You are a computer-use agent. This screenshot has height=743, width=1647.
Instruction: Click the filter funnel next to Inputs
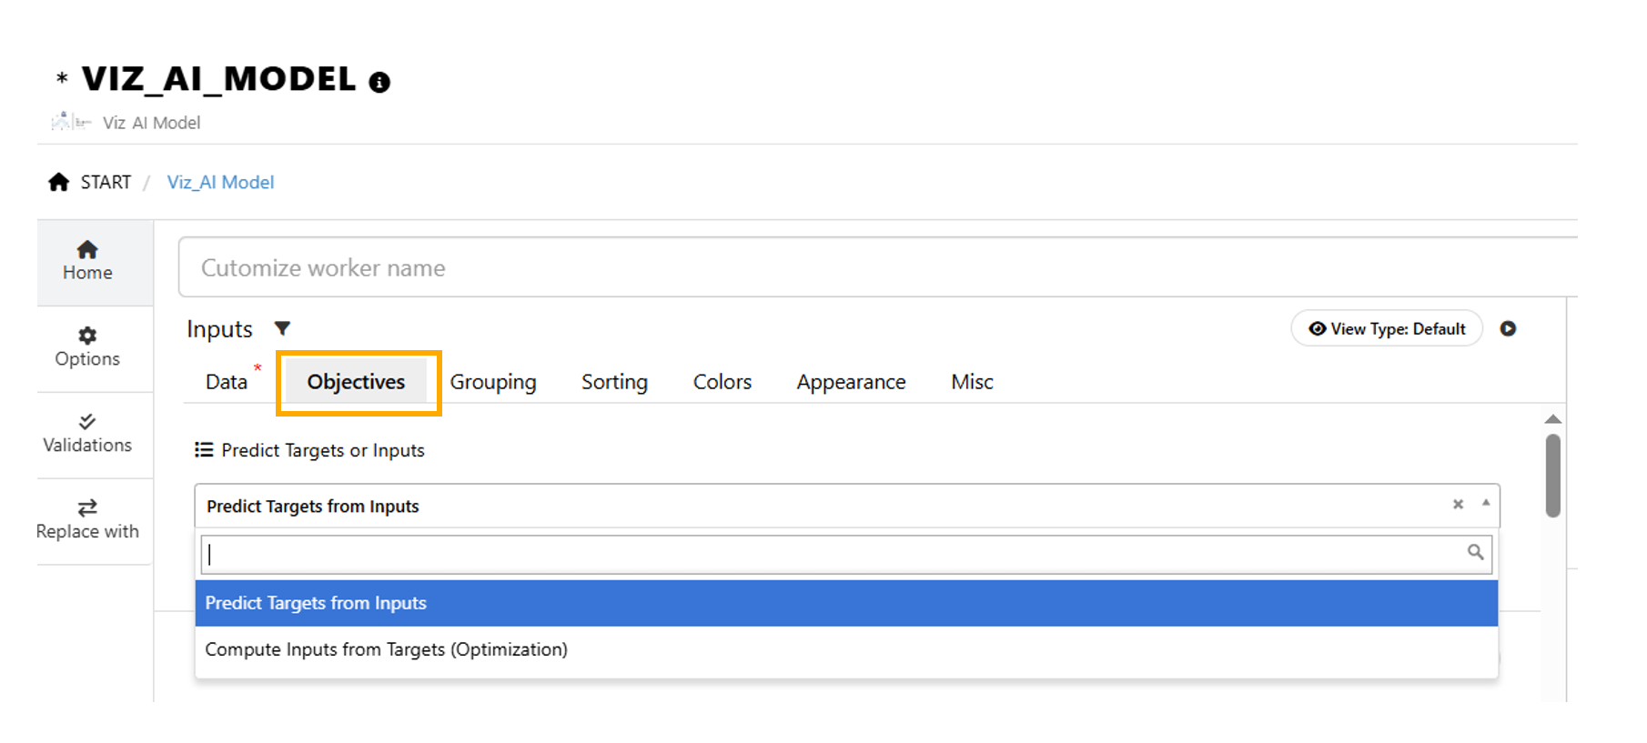click(x=282, y=328)
